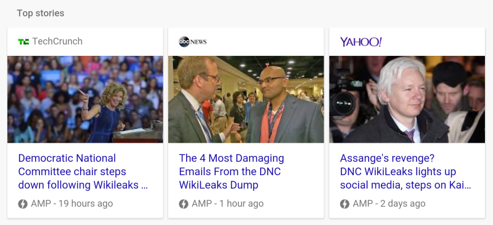This screenshot has height=225, width=493.
Task: Click the TechCrunch source name text
Action: click(57, 41)
